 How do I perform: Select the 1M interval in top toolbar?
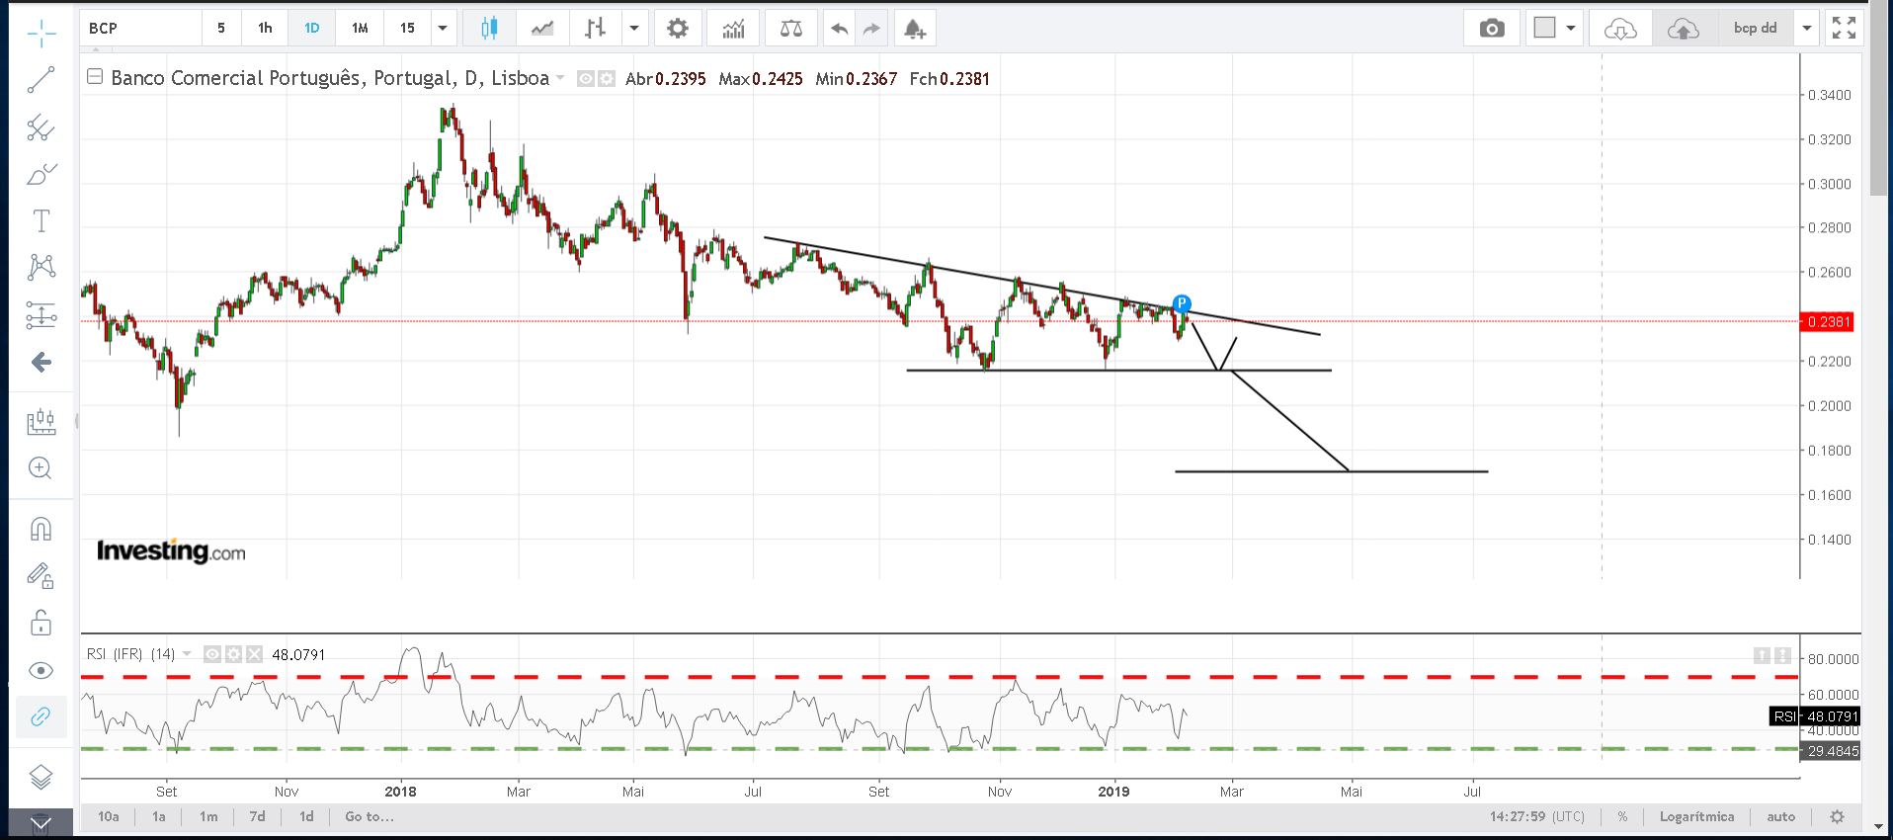click(x=360, y=29)
